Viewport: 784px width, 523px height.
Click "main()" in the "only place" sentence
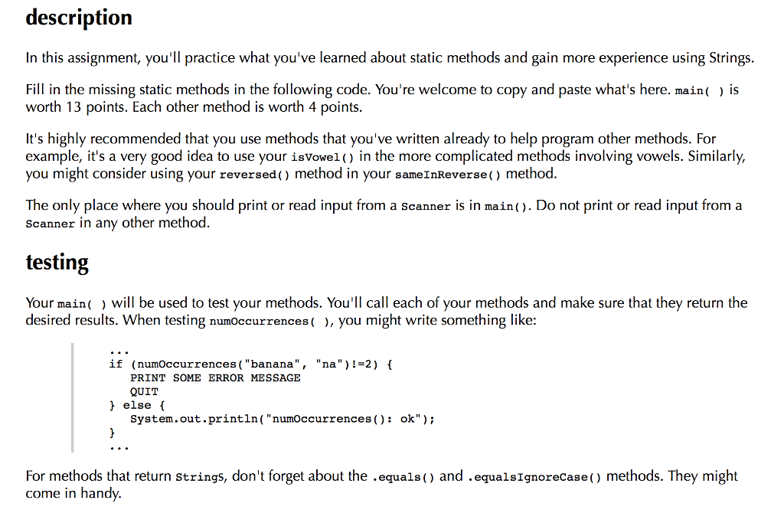pos(507,207)
